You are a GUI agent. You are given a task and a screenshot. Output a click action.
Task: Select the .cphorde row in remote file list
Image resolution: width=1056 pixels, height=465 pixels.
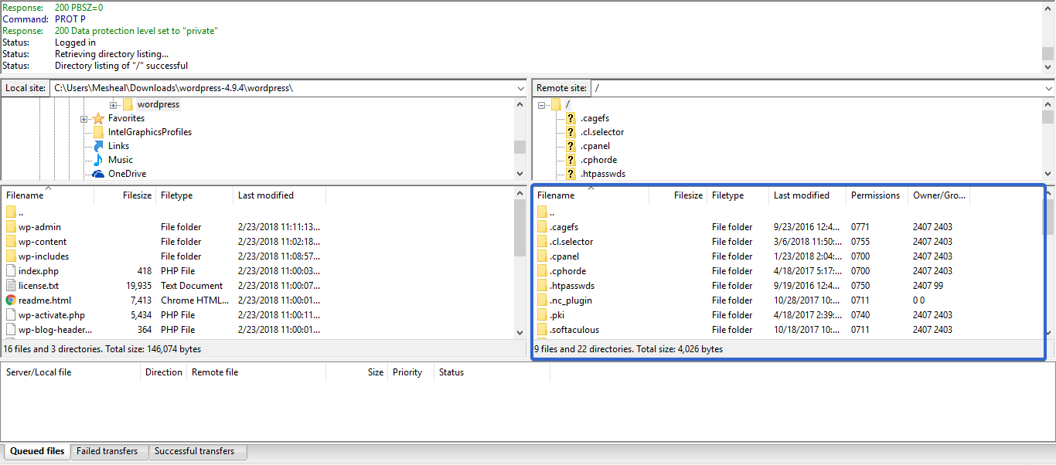click(789, 271)
